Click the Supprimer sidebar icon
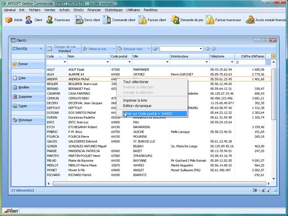The height and width of the screenshot is (216, 288). (x=15, y=97)
